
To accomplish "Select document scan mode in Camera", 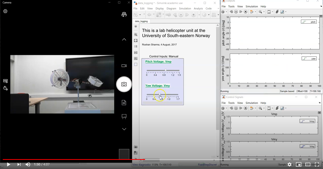I will [x=124, y=103].
